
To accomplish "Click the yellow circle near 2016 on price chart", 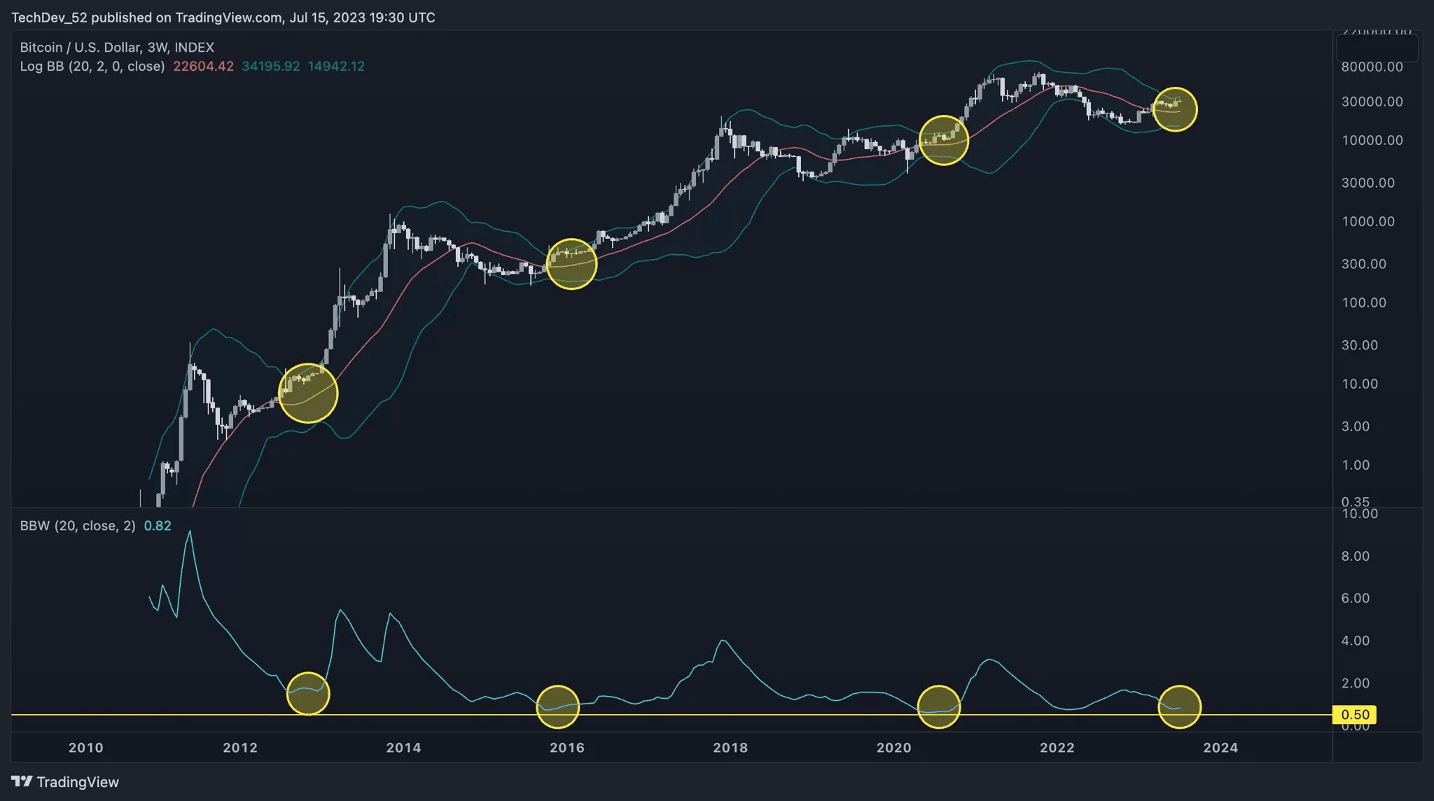I will pyautogui.click(x=571, y=264).
